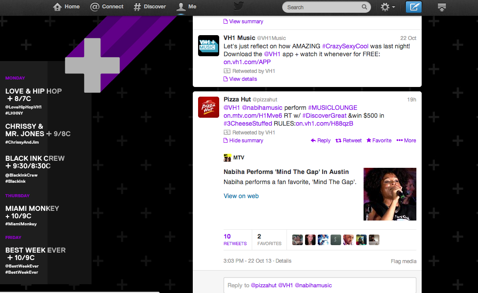Retweet the Pizza Hut tweet
478x293 pixels.
(x=349, y=141)
